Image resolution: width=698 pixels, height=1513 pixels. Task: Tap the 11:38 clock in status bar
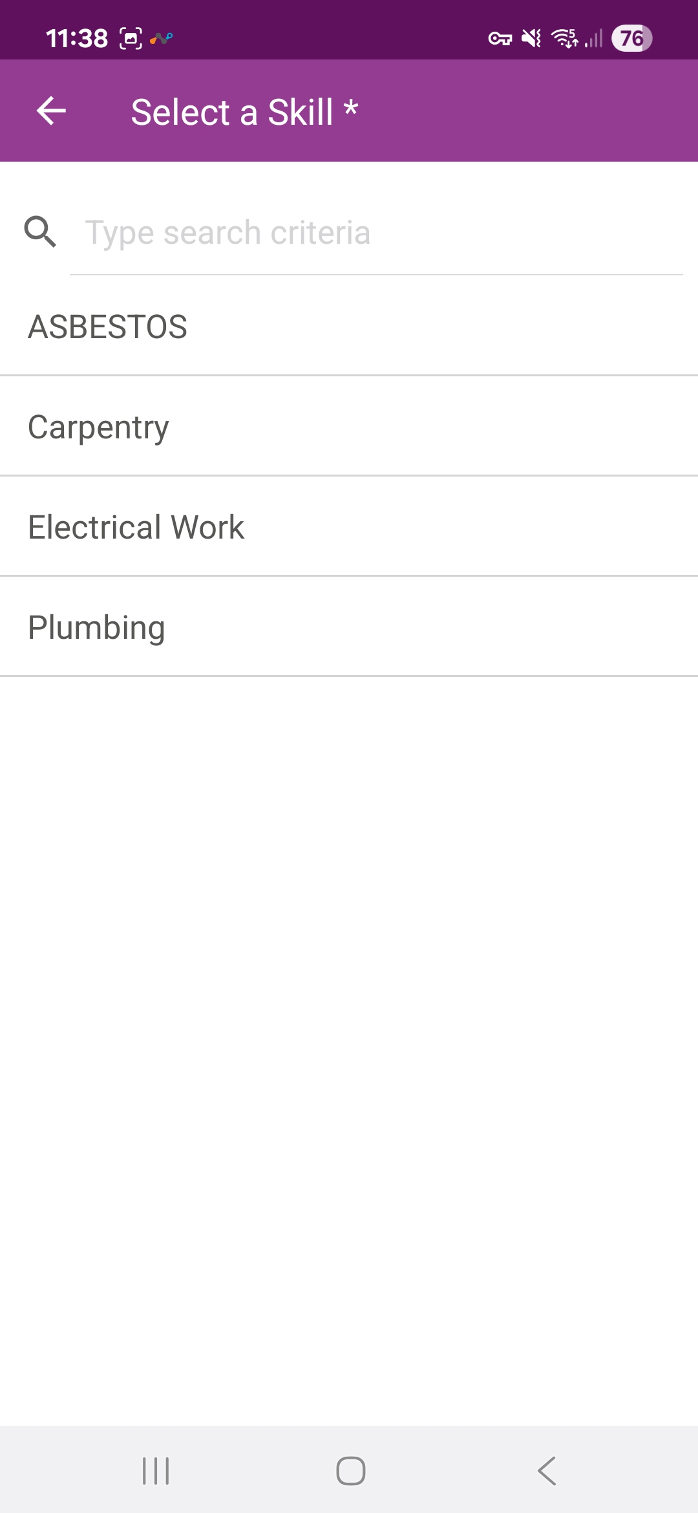pyautogui.click(x=77, y=39)
